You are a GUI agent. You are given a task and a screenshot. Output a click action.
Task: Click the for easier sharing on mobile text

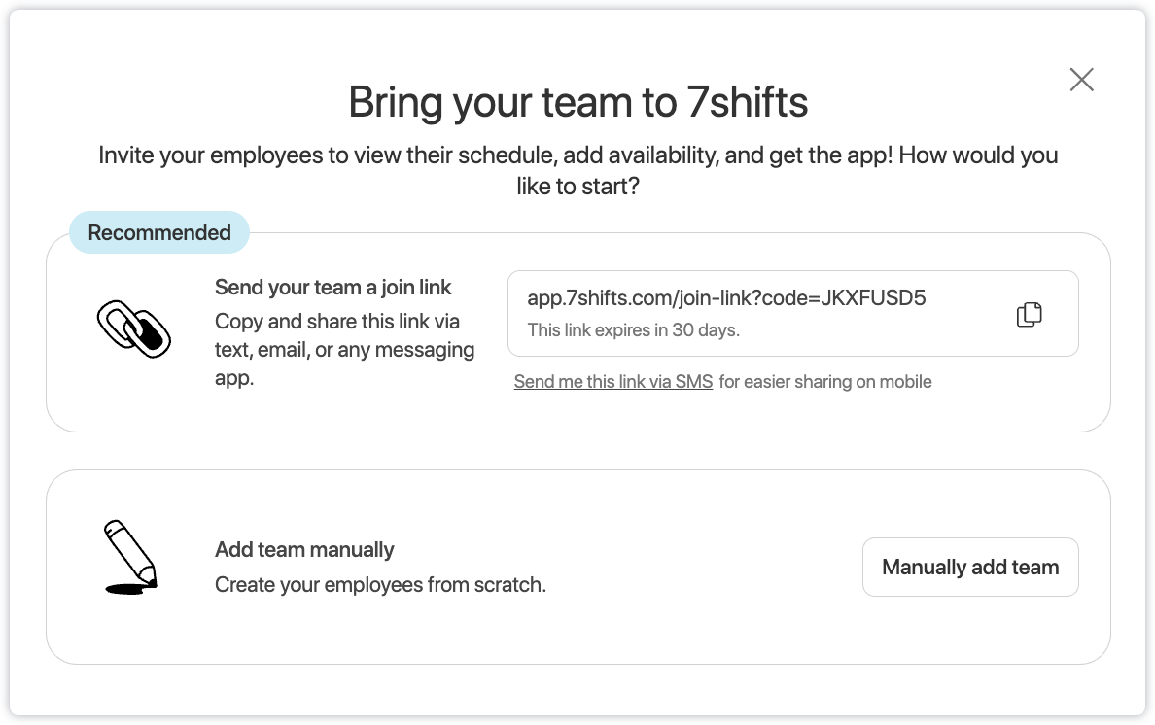pos(825,382)
